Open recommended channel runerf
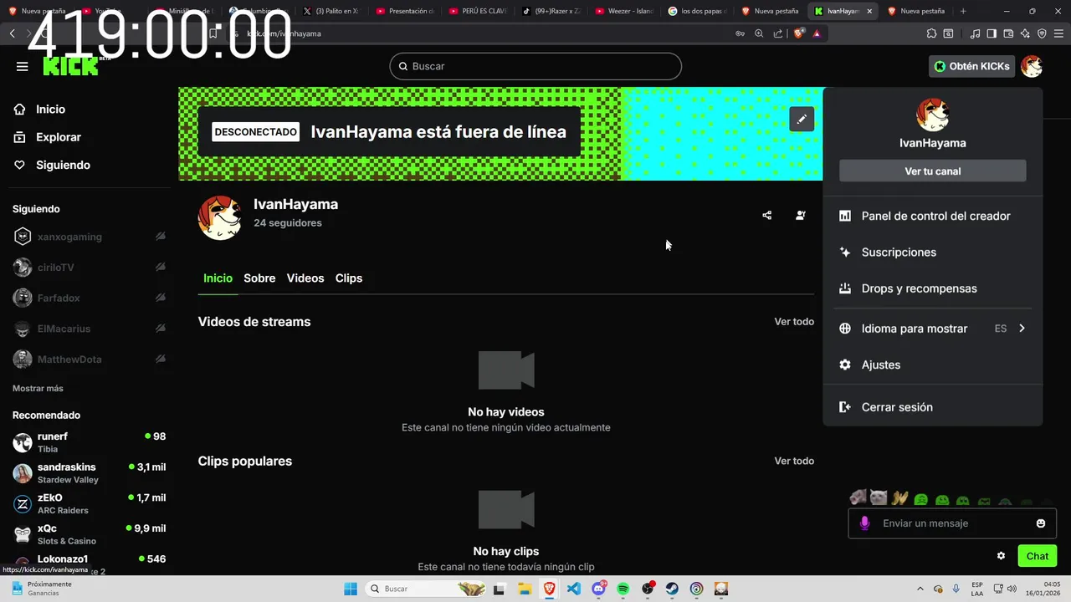This screenshot has width=1071, height=602. [x=90, y=442]
